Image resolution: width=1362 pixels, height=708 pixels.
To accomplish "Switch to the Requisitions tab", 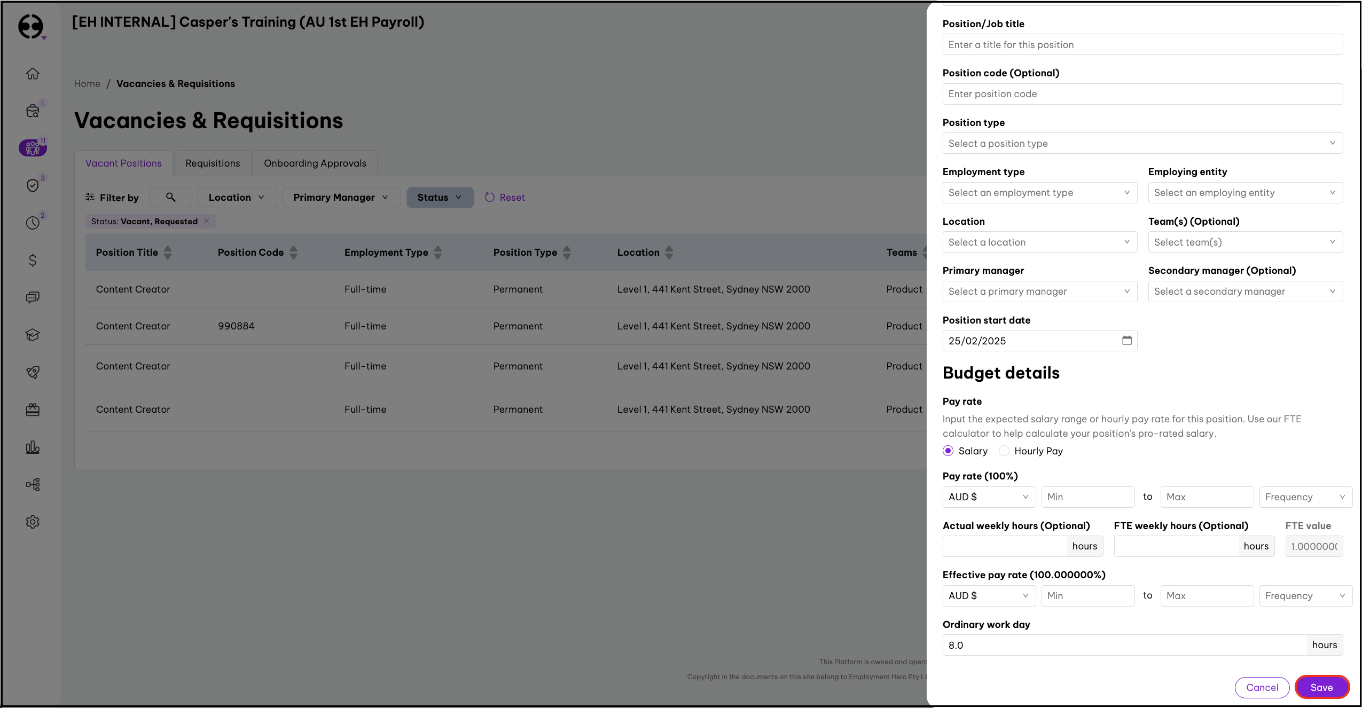I will click(213, 163).
